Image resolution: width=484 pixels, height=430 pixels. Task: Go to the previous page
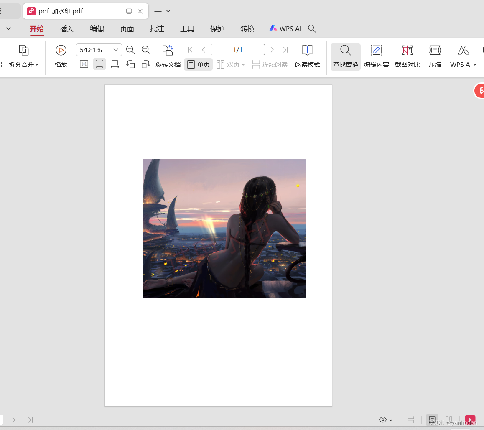pyautogui.click(x=204, y=50)
